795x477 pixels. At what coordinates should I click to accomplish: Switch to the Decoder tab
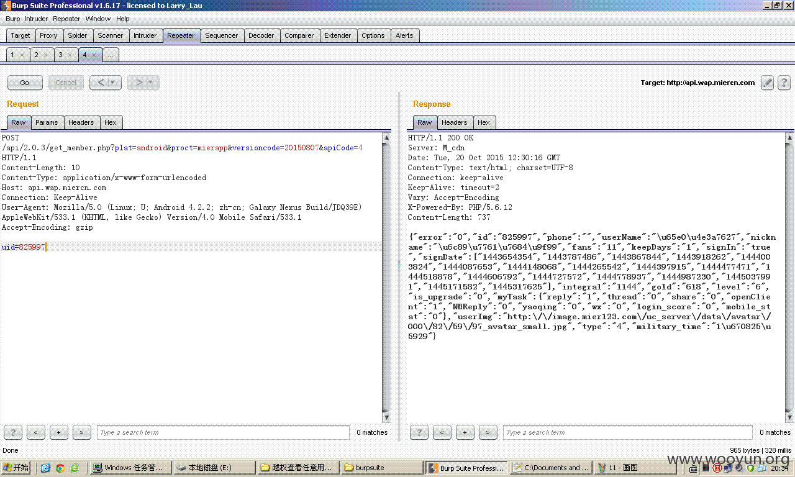[x=261, y=35]
